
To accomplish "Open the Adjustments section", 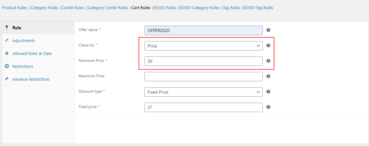I will point(23,41).
